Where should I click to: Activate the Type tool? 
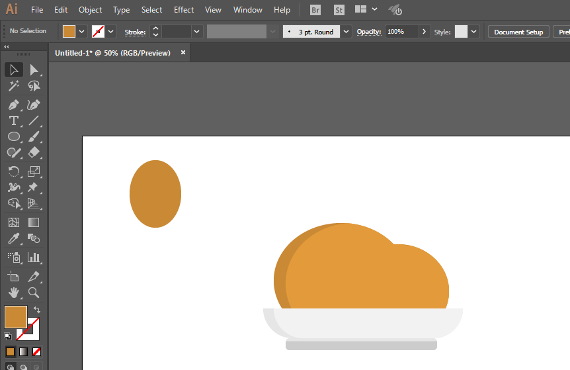point(13,120)
